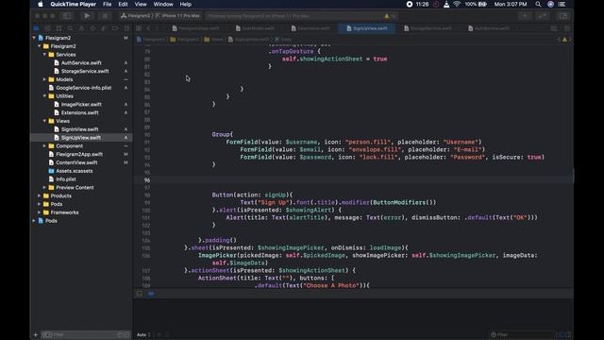The height and width of the screenshot is (340, 604).
Task: Collapse the Flexigram2 folder group
Action: click(x=40, y=46)
